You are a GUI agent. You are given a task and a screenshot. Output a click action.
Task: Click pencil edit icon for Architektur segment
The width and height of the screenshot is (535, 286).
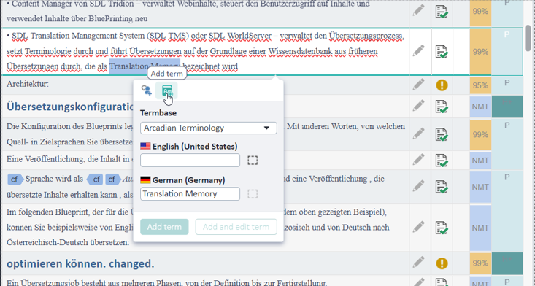419,84
